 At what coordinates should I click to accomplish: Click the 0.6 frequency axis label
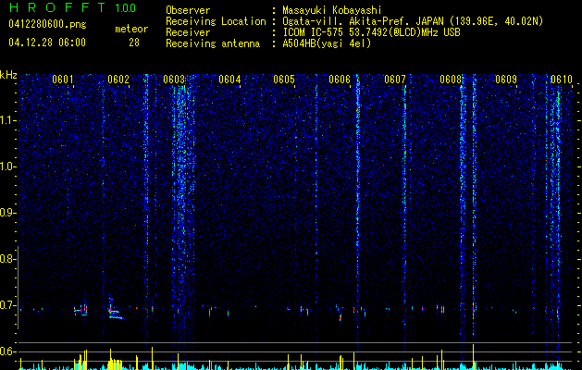click(6, 351)
